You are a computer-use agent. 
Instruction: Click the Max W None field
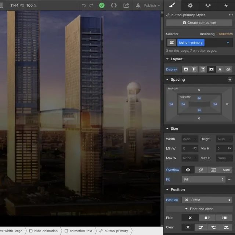click(190, 158)
